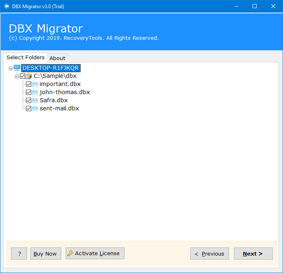Deselect the Safra.dbx checkbox
283x273 pixels.
coord(29,100)
